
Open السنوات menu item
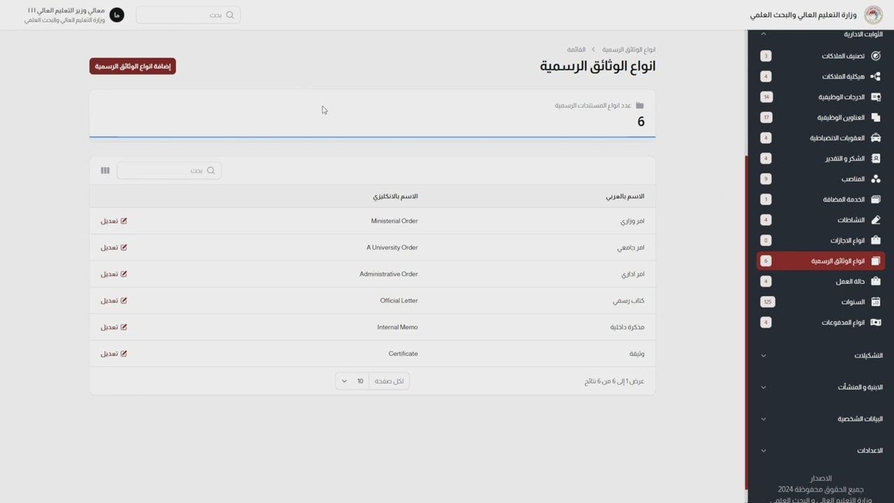820,302
